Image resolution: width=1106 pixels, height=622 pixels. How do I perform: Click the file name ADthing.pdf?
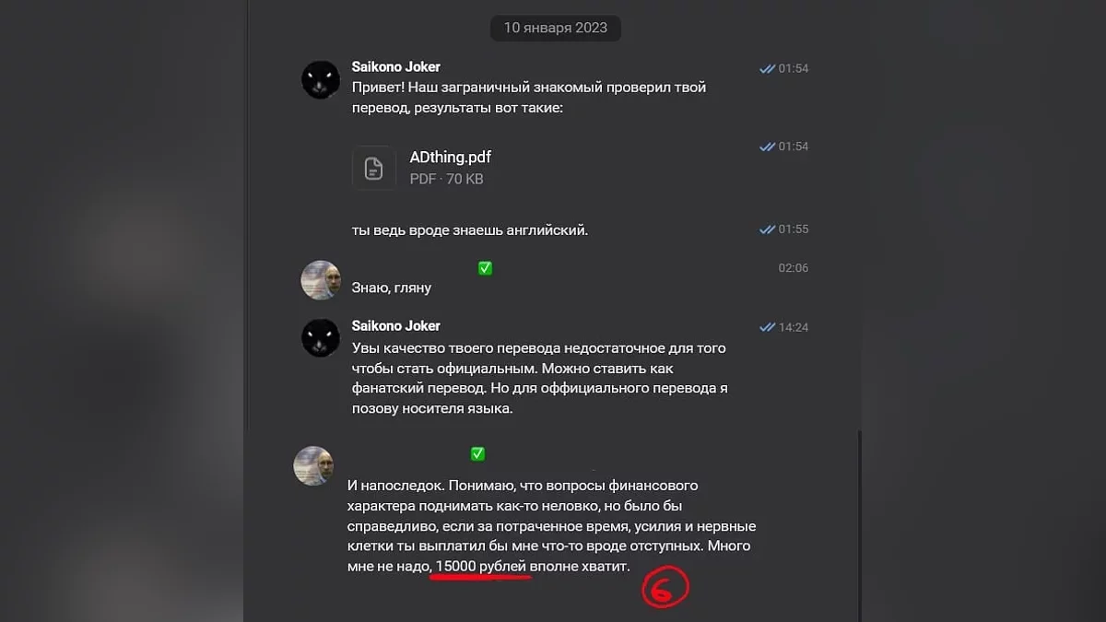pyautogui.click(x=451, y=158)
